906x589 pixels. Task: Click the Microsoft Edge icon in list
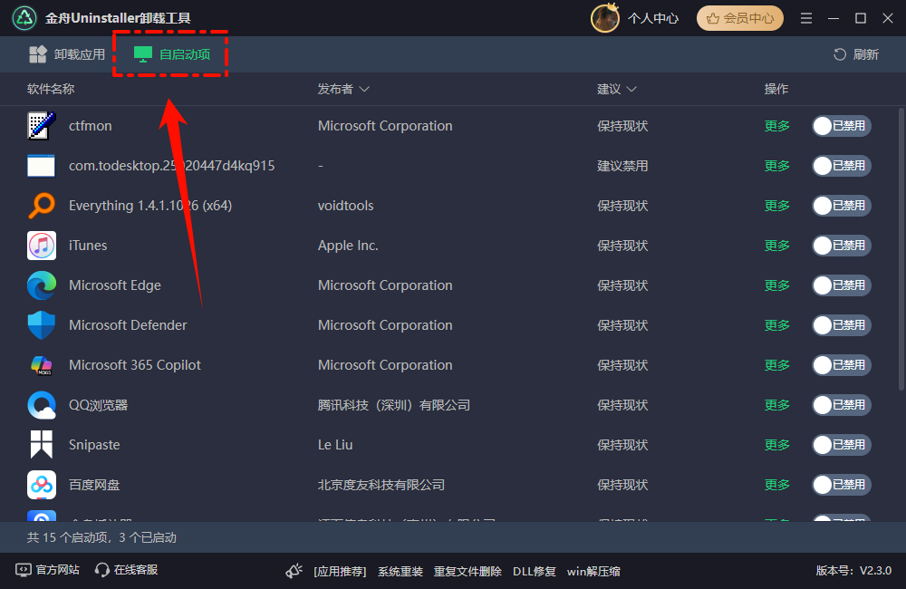pyautogui.click(x=42, y=285)
